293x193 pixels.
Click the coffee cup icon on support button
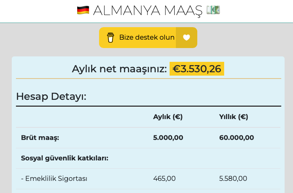pos(110,38)
